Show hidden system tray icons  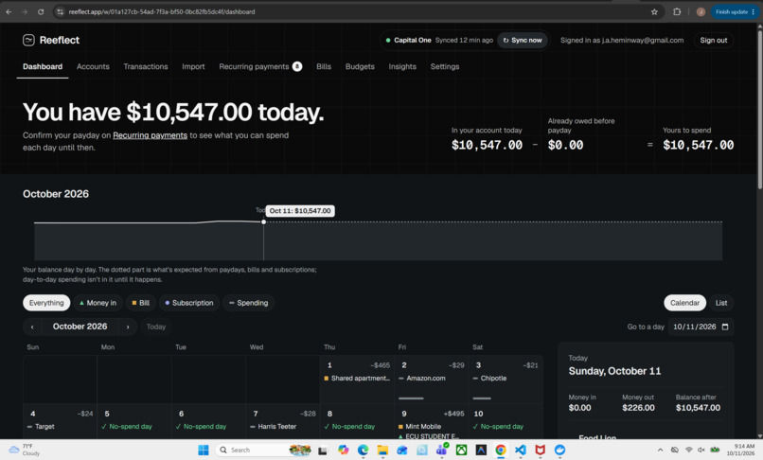point(660,450)
